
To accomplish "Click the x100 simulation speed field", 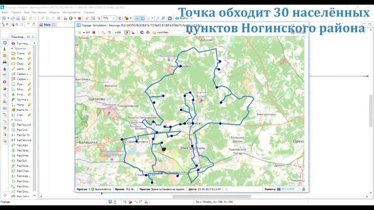I will [119, 33].
